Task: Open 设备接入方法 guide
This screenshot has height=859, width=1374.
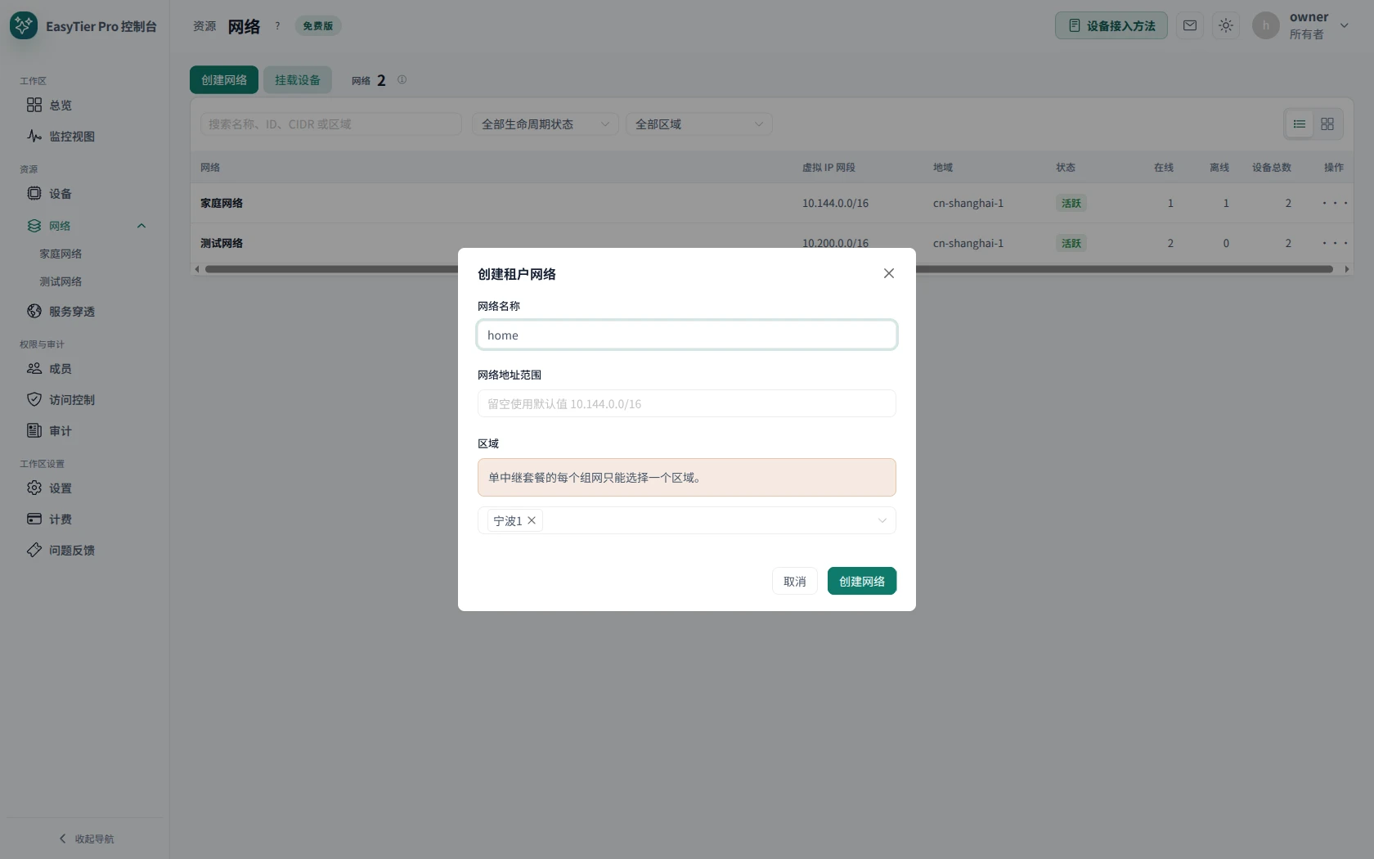Action: [x=1111, y=25]
